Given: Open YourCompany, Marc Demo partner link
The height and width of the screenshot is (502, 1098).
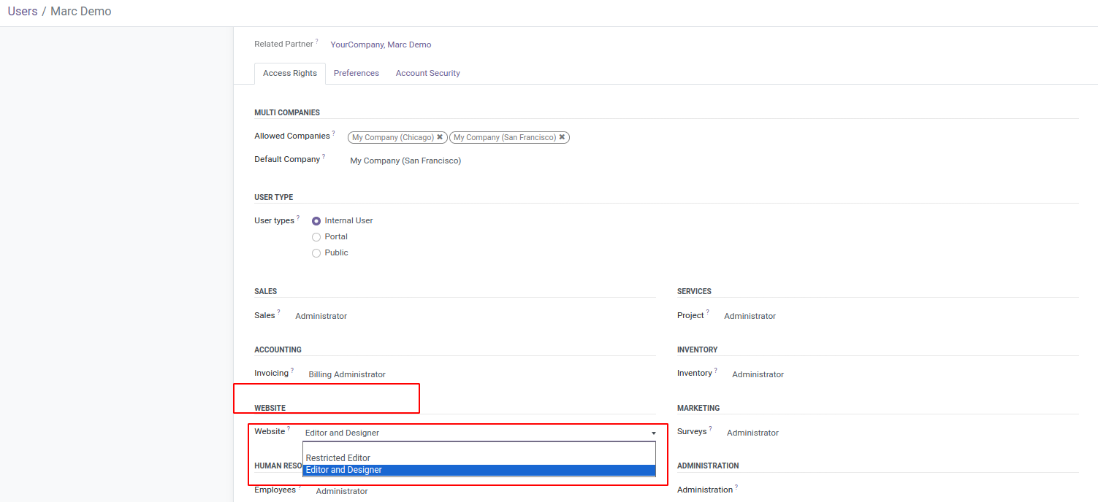Looking at the screenshot, I should click(x=381, y=45).
